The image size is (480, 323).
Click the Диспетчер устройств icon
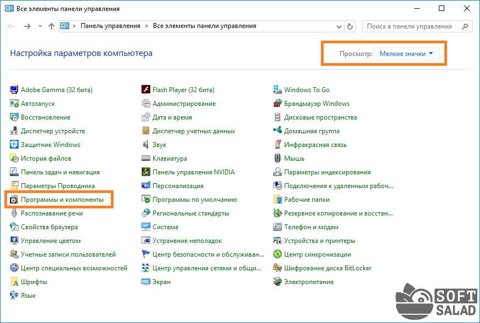click(x=14, y=131)
